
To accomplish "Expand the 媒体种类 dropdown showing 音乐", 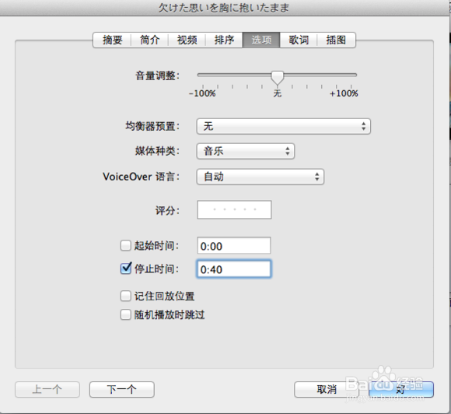I will pos(246,151).
